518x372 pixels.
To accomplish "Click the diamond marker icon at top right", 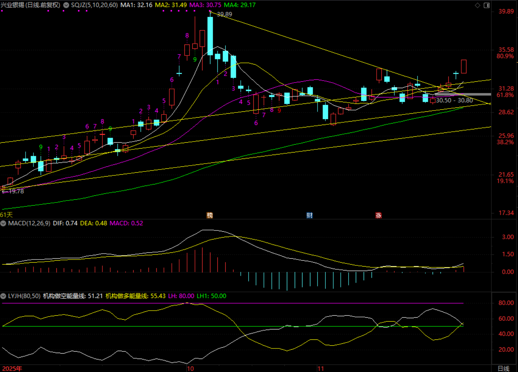I will coord(477,5).
